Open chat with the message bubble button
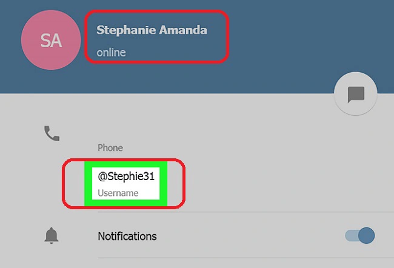Viewport: 394px width, 268px height. (x=356, y=94)
